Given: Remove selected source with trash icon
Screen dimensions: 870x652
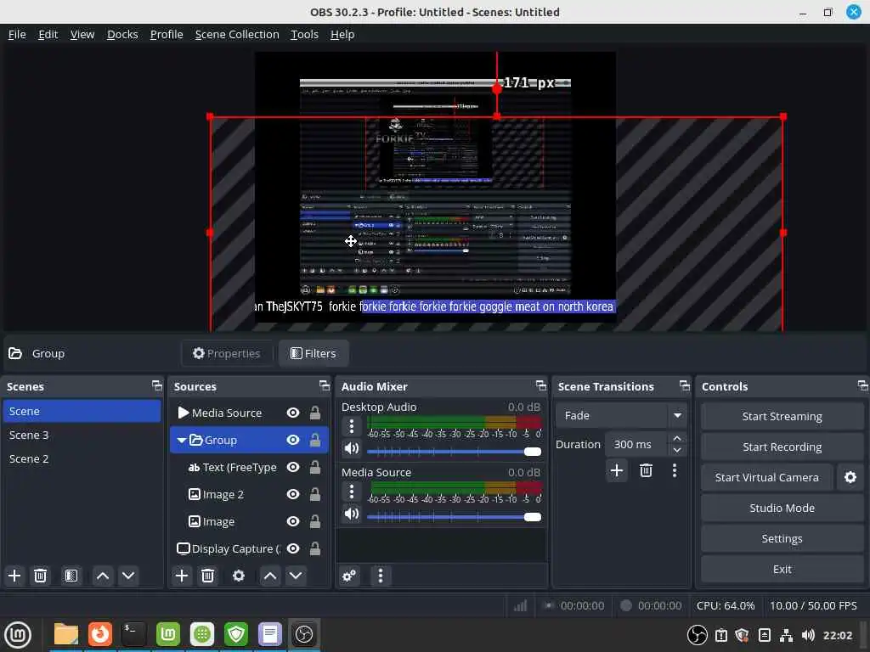Looking at the screenshot, I should [x=207, y=576].
